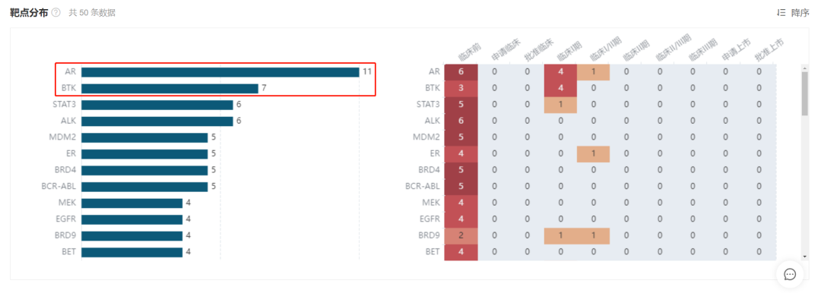Click the sort icon beside 降序

pyautogui.click(x=781, y=13)
